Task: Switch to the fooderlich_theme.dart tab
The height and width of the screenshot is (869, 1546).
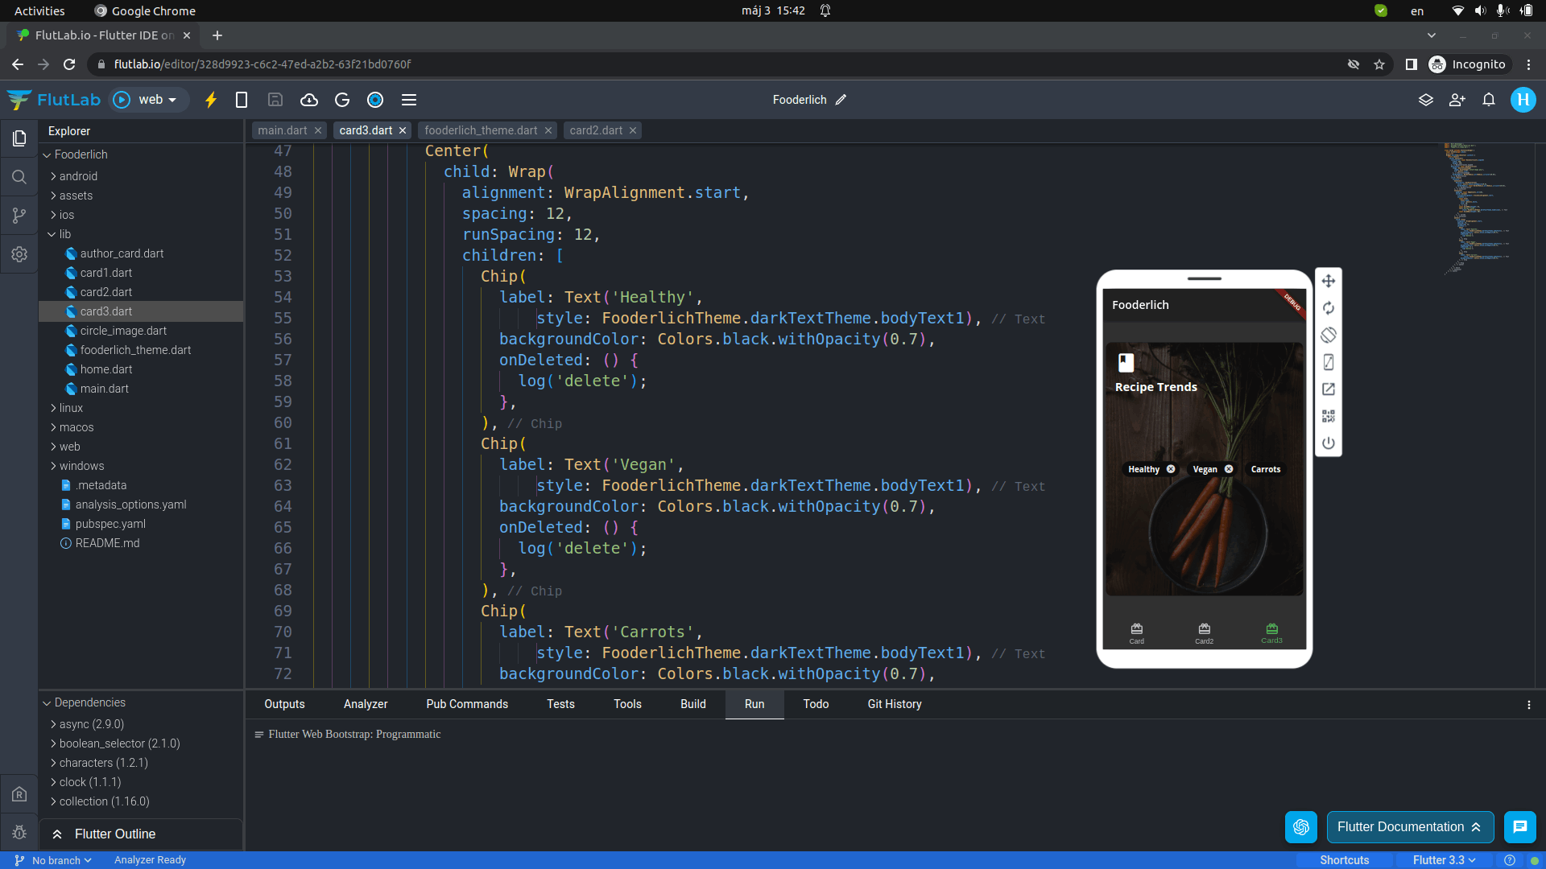Action: [x=481, y=130]
